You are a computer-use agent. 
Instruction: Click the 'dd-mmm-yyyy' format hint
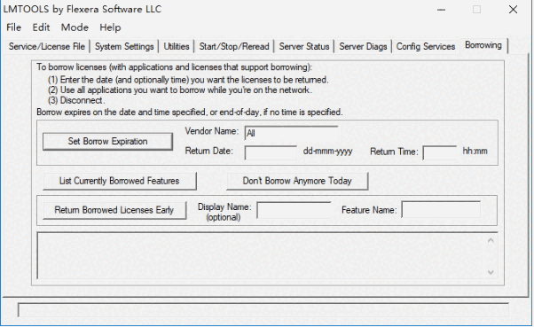pos(327,151)
